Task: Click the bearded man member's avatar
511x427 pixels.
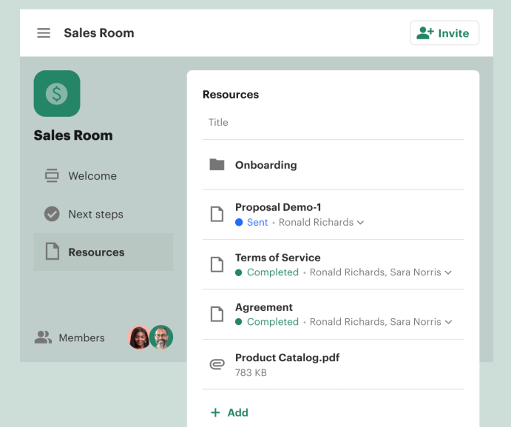Action: [161, 337]
